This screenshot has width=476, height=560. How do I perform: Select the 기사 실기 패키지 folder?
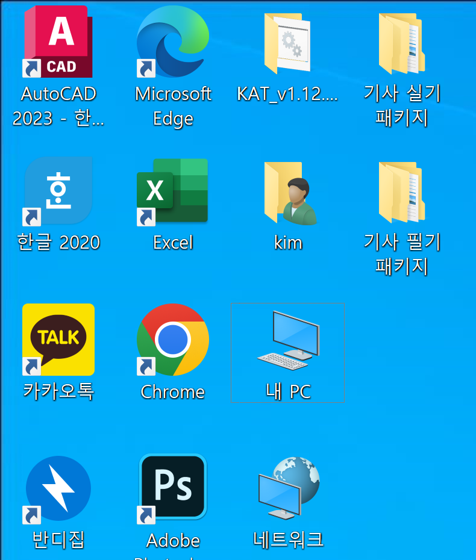coord(402,43)
